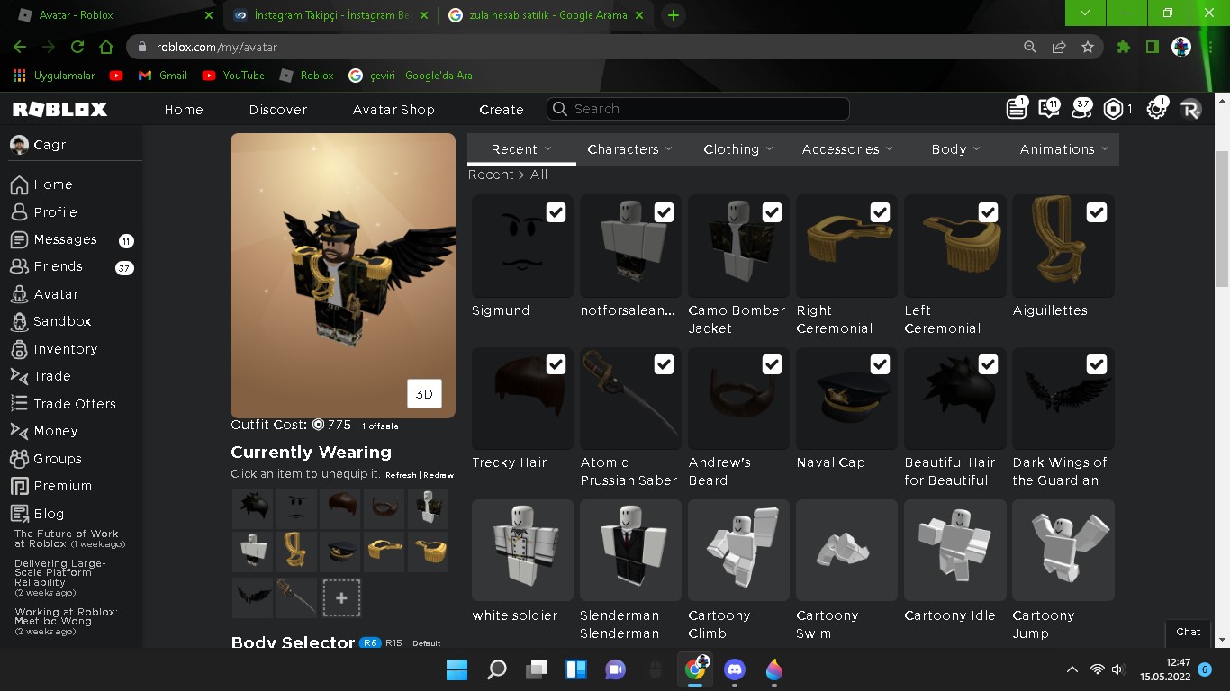1230x691 pixels.
Task: Expand the Clothing dropdown tab
Action: [737, 149]
